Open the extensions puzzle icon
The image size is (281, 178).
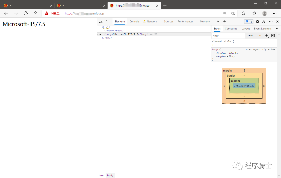coord(244,13)
